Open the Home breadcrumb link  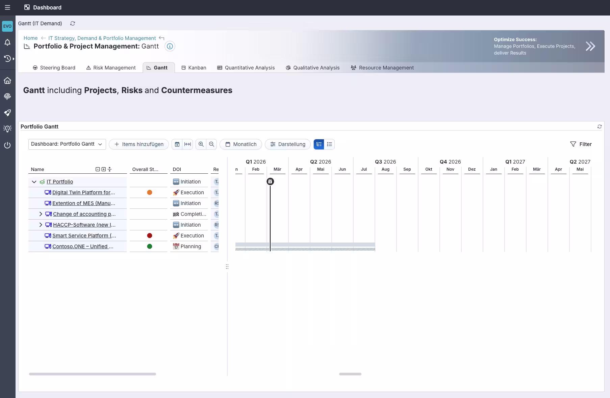pos(30,38)
